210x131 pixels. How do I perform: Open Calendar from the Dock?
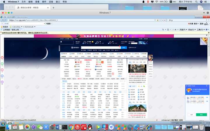(x=15, y=127)
